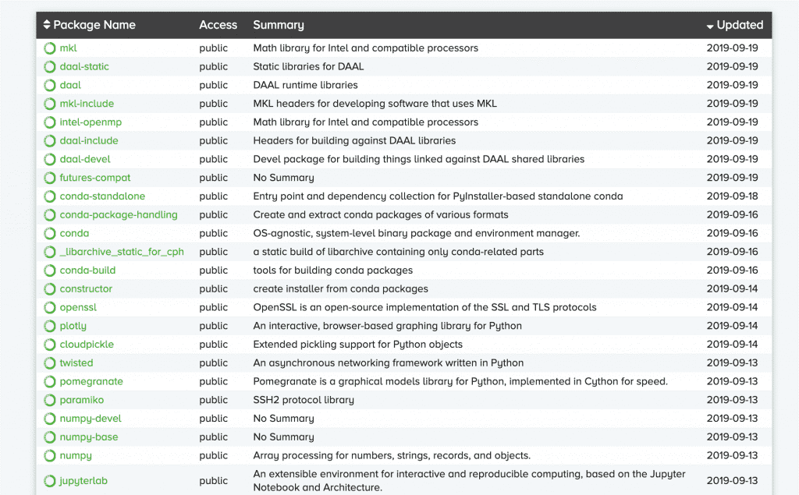Click the package icon next to daal-static
The height and width of the screenshot is (495, 799).
pos(49,67)
